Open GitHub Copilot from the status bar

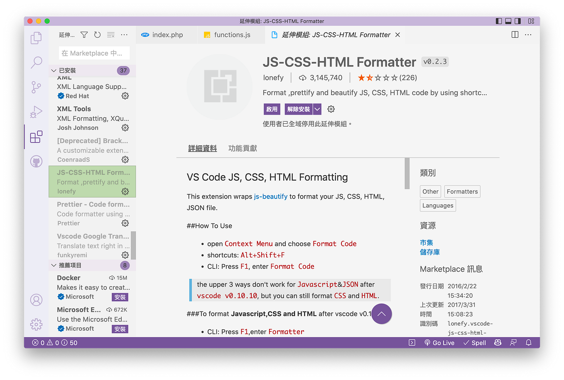pos(498,343)
